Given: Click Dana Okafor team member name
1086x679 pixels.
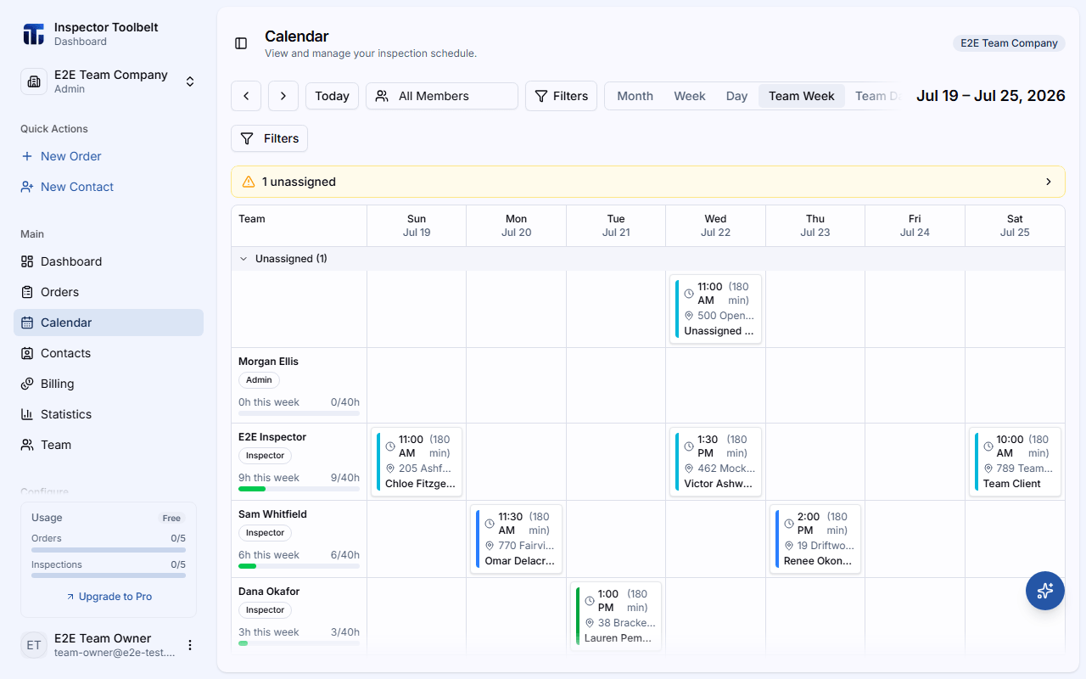Looking at the screenshot, I should [x=269, y=592].
